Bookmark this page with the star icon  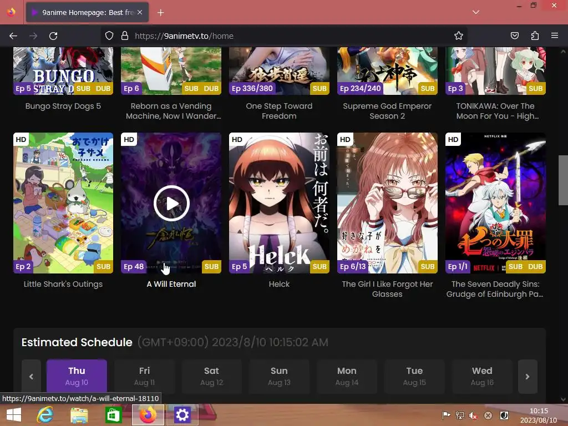(x=459, y=36)
